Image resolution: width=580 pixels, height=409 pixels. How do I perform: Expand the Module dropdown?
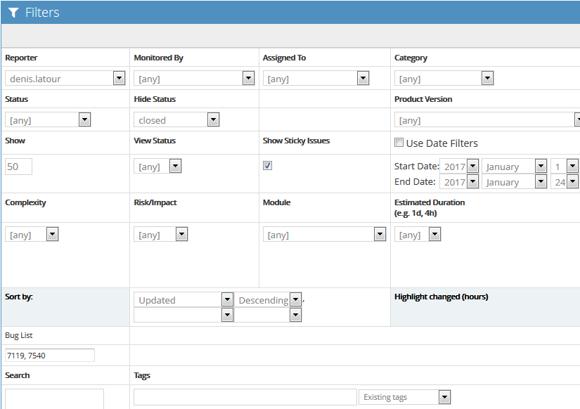(x=324, y=235)
